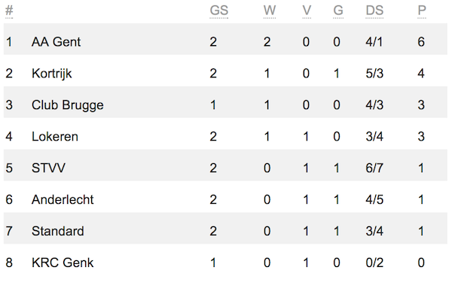Click the W wins column header
This screenshot has width=452, height=282.
tap(270, 11)
